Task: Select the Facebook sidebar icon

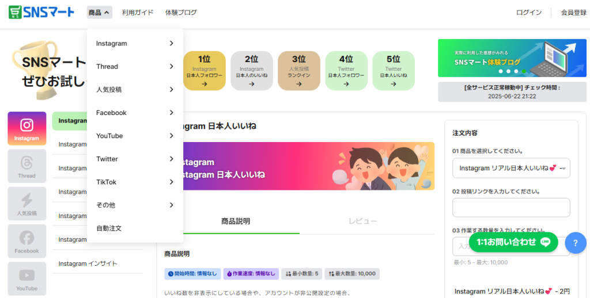Action: point(27,241)
